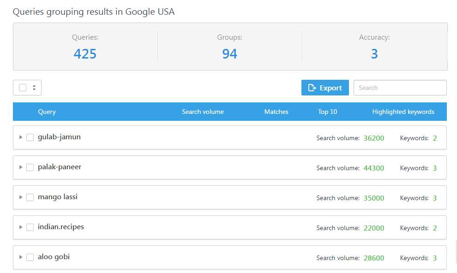The image size is (457, 273).
Task: Click the 44300 search volume value
Action: 373,168
